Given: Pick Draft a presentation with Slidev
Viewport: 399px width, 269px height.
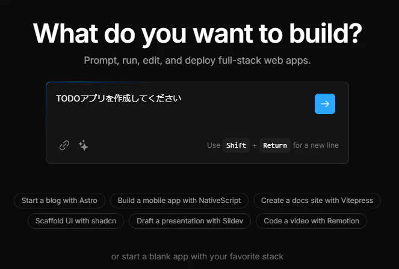Looking at the screenshot, I should coord(190,221).
